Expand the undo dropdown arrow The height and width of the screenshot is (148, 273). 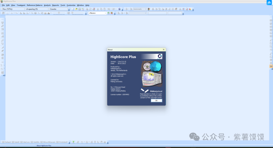coord(111,9)
